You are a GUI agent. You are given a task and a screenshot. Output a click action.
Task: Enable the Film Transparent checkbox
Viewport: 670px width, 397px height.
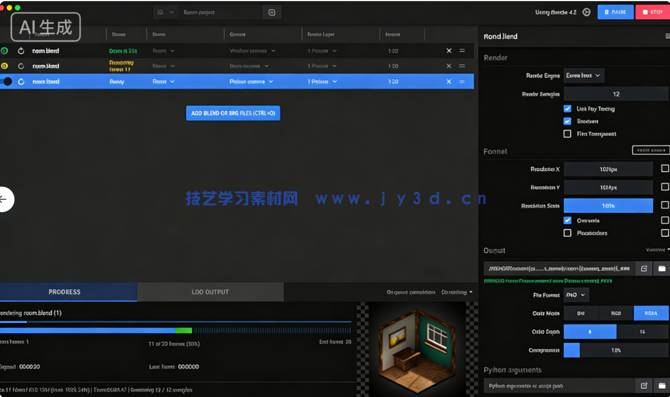click(x=566, y=133)
